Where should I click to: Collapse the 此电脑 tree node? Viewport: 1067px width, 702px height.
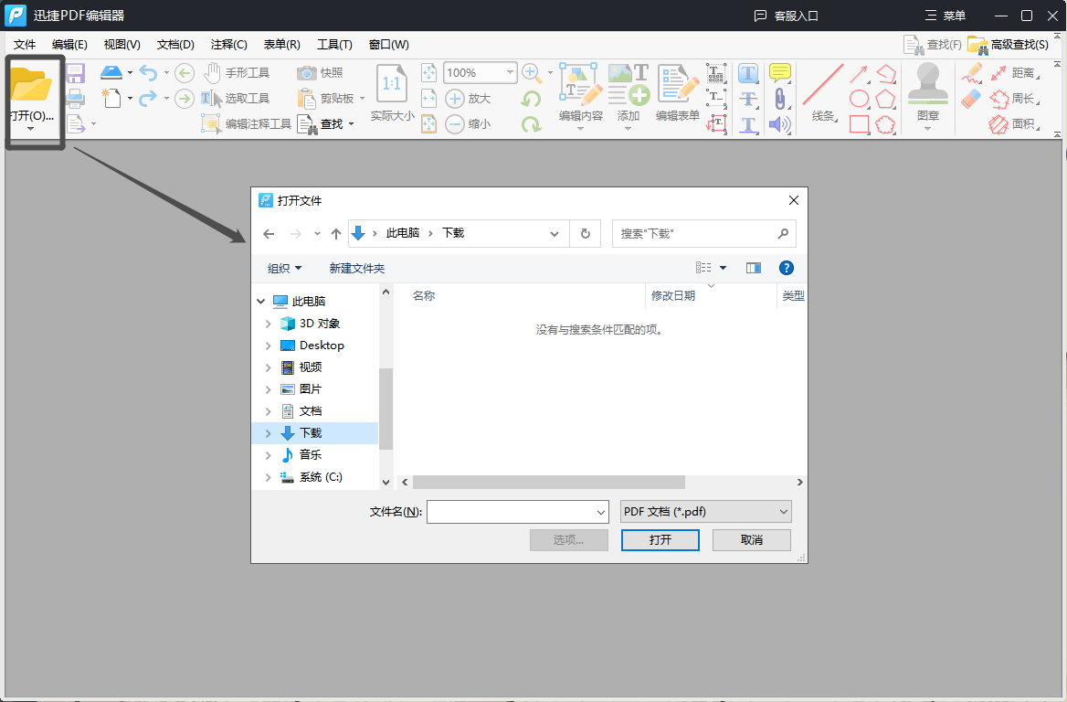261,301
